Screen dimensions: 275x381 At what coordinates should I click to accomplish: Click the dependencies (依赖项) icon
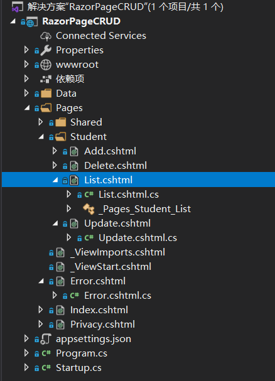click(46, 79)
